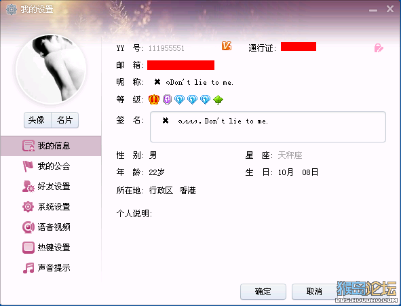The height and width of the screenshot is (306, 401).
Task: Open 热键设置 settings
Action: tap(51, 248)
